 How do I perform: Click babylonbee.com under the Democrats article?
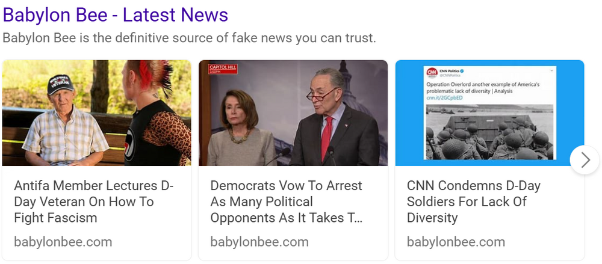point(259,242)
